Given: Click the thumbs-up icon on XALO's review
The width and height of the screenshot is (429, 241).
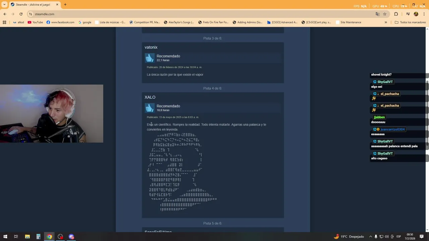Looking at the screenshot, I should pyautogui.click(x=149, y=108).
